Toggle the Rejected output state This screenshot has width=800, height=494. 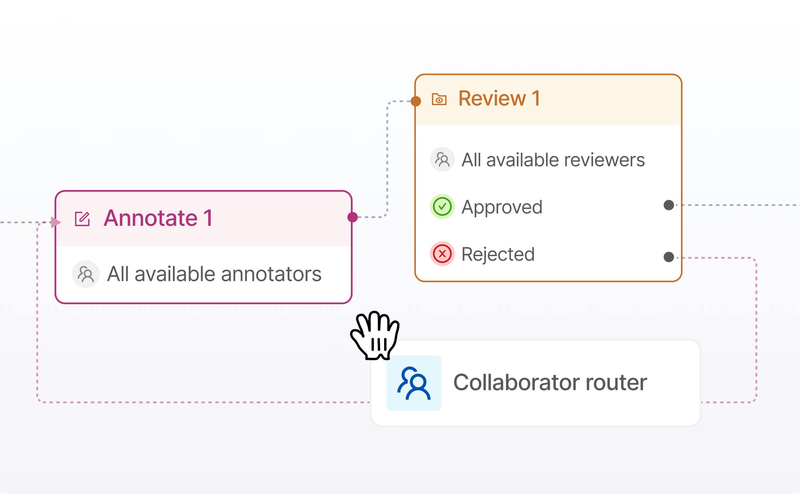[498, 254]
